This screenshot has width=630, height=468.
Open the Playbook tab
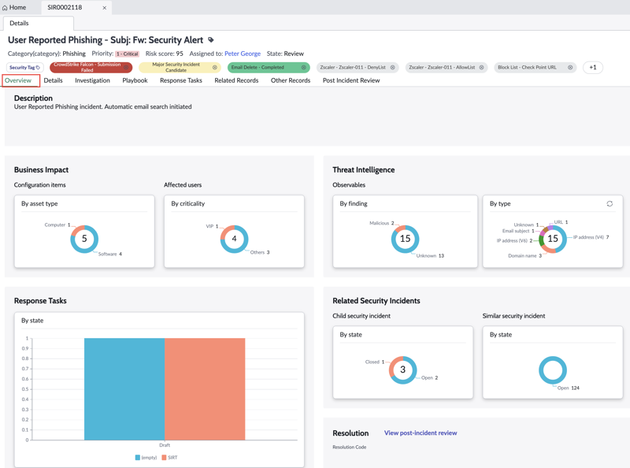[135, 80]
